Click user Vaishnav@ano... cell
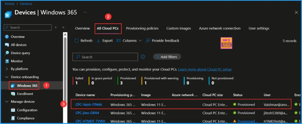Image resolution: width=302 pixels, height=124 pixels. [x=277, y=105]
